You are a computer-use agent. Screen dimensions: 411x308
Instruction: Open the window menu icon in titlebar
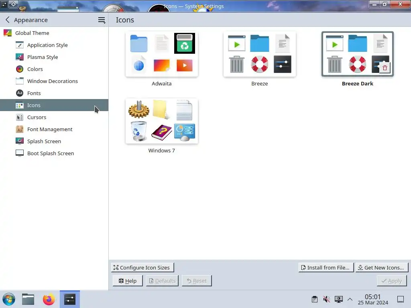4,4
